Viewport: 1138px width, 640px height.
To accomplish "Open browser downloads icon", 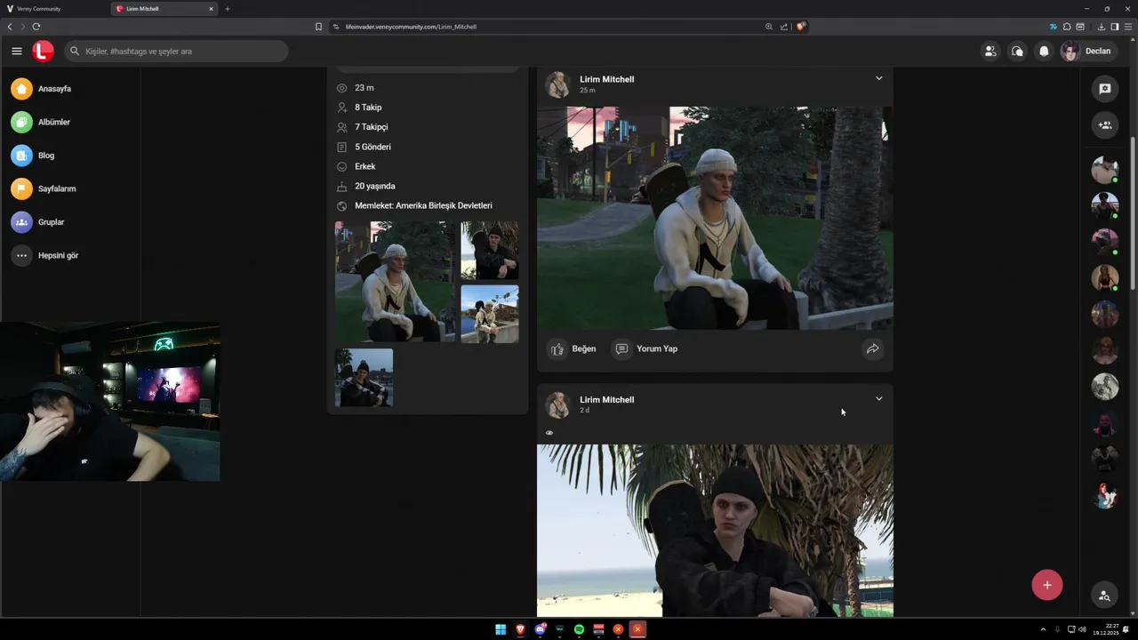I will click(x=1102, y=27).
